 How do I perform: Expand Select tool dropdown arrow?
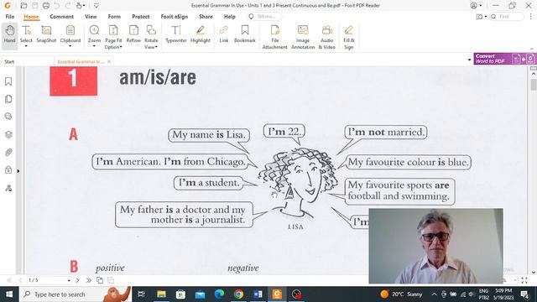(26, 46)
